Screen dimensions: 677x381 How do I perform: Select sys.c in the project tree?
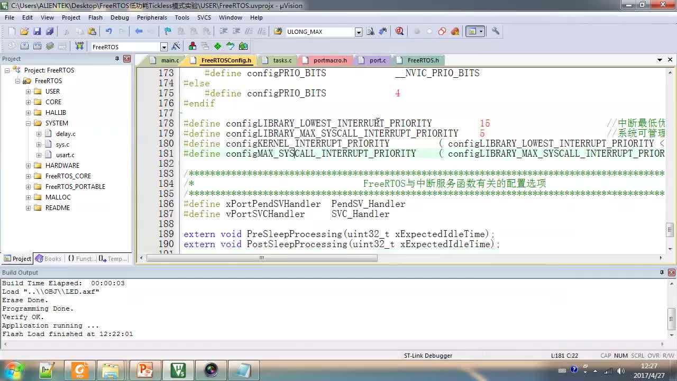coord(62,144)
